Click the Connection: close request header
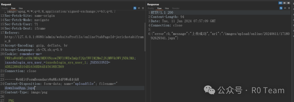 tap(20, 71)
